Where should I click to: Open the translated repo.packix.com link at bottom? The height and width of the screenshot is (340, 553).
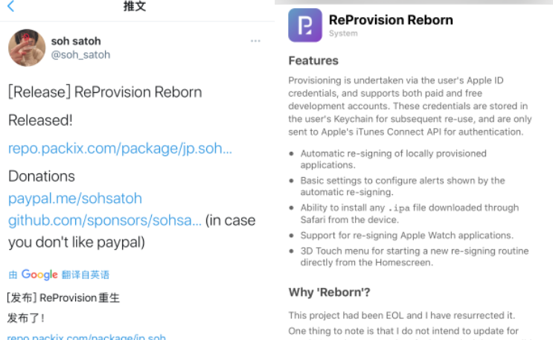coord(87,337)
